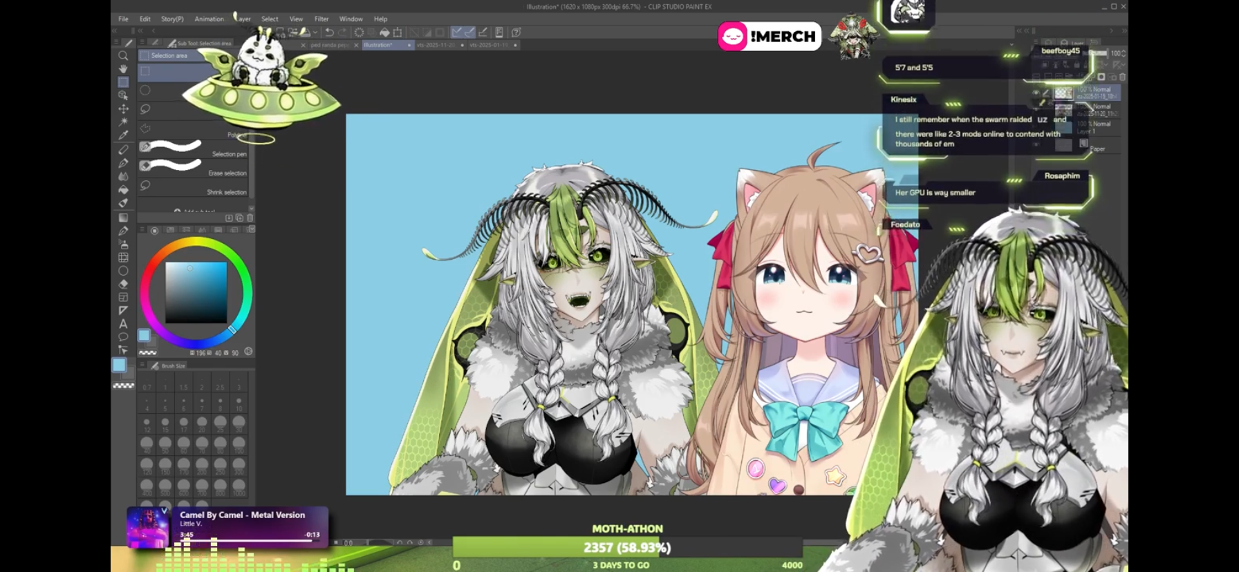Select the Text tool letter A
Screen dimensions: 1239x572
tap(123, 323)
